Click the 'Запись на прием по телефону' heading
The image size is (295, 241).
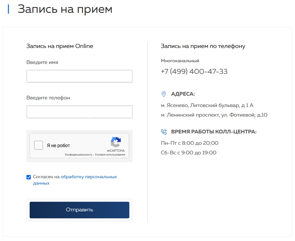[x=203, y=46]
